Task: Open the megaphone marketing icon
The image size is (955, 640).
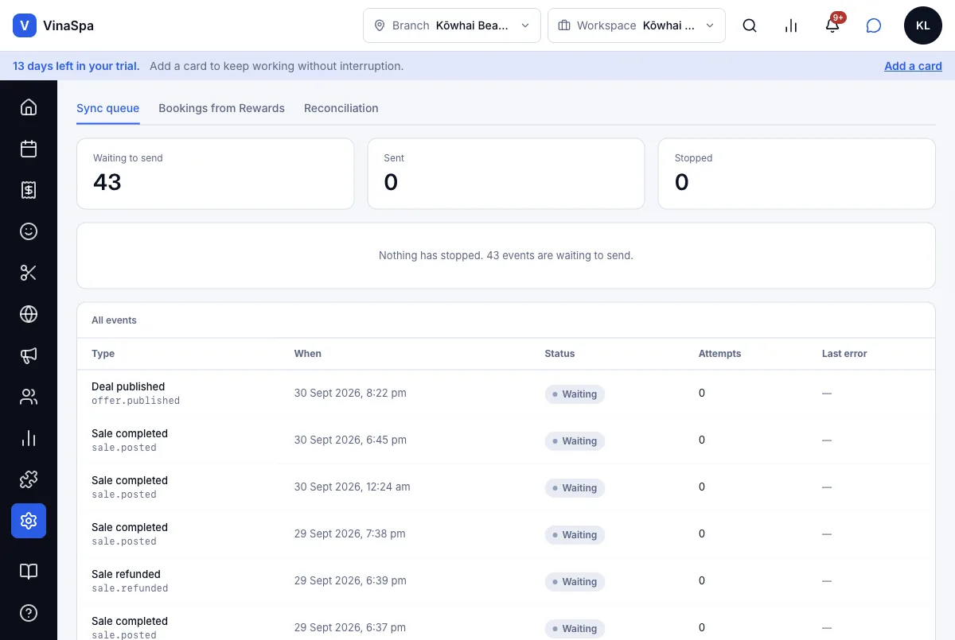Action: [29, 355]
